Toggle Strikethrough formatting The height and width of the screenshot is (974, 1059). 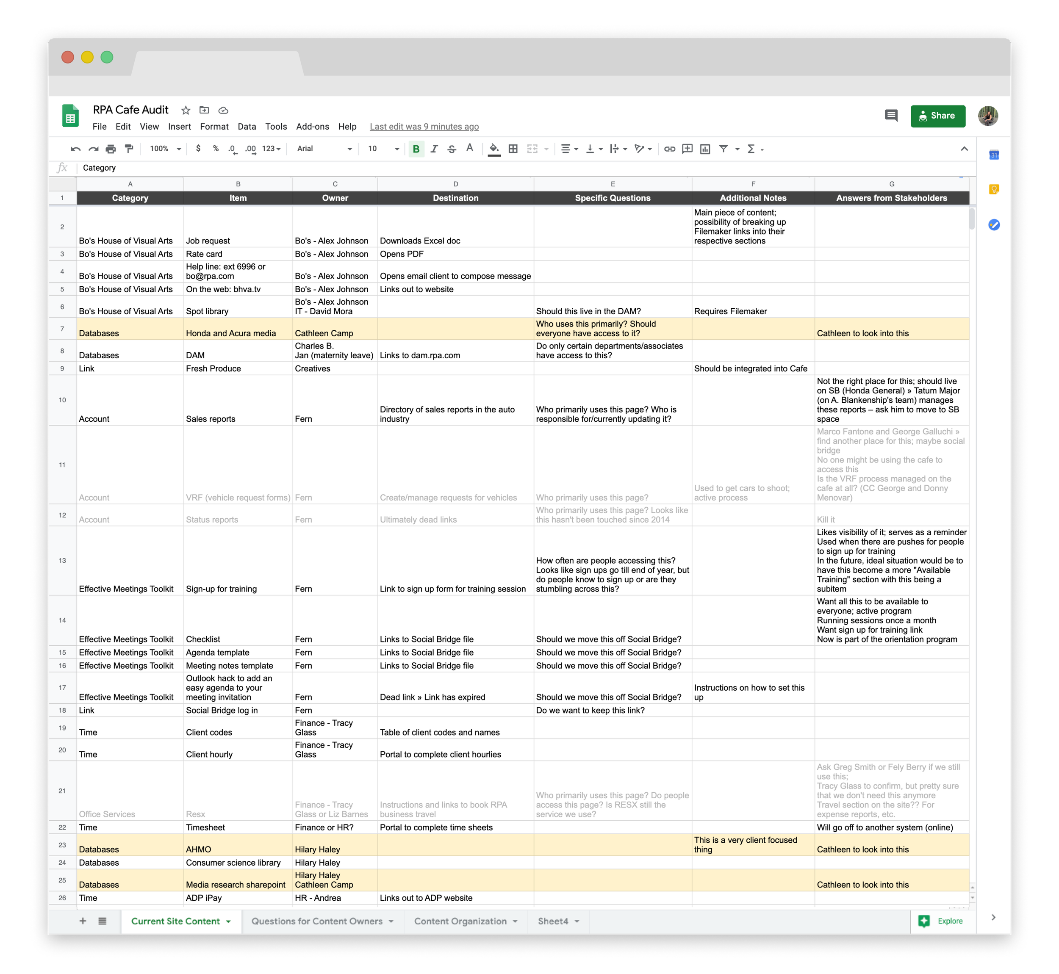tap(452, 149)
